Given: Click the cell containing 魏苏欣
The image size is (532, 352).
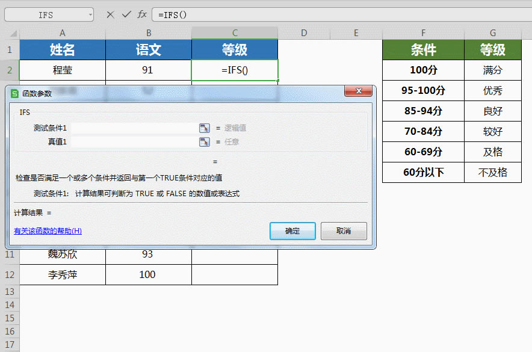Looking at the screenshot, I should [x=63, y=257].
